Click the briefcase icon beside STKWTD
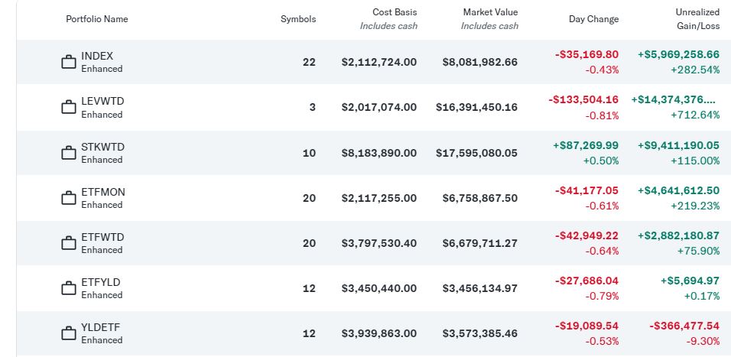This screenshot has height=357, width=731. (x=69, y=153)
